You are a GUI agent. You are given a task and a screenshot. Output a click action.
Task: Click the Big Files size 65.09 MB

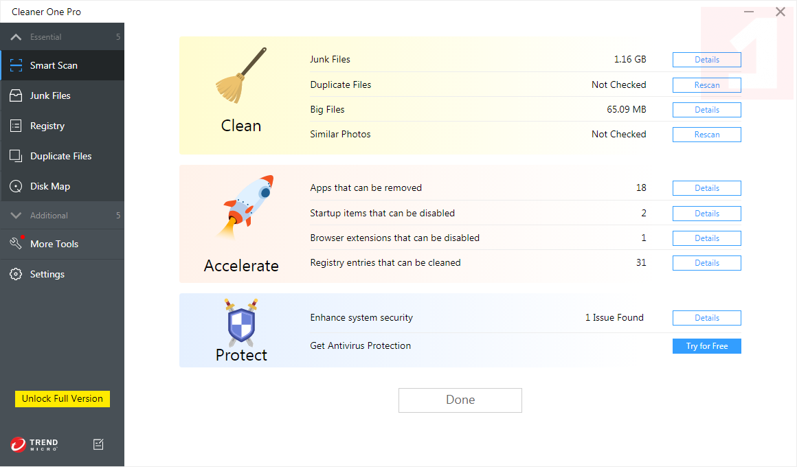click(626, 109)
